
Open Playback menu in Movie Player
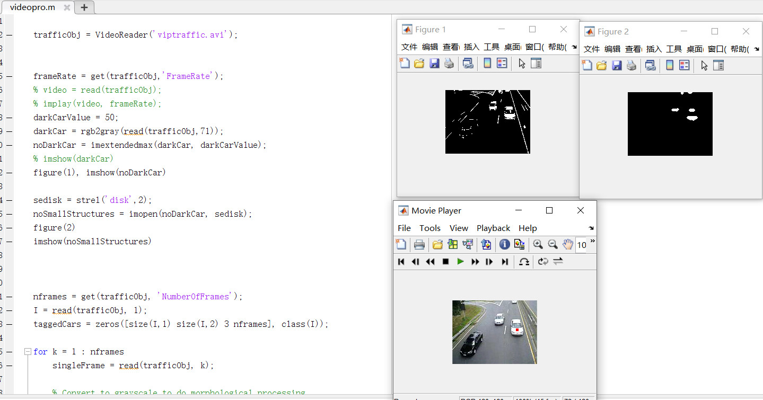[x=493, y=228]
